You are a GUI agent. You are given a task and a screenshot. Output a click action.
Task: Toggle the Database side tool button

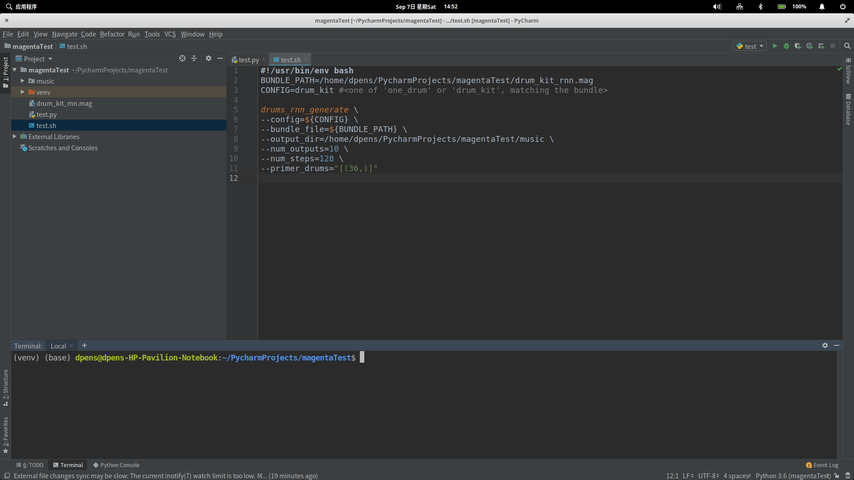[x=848, y=109]
